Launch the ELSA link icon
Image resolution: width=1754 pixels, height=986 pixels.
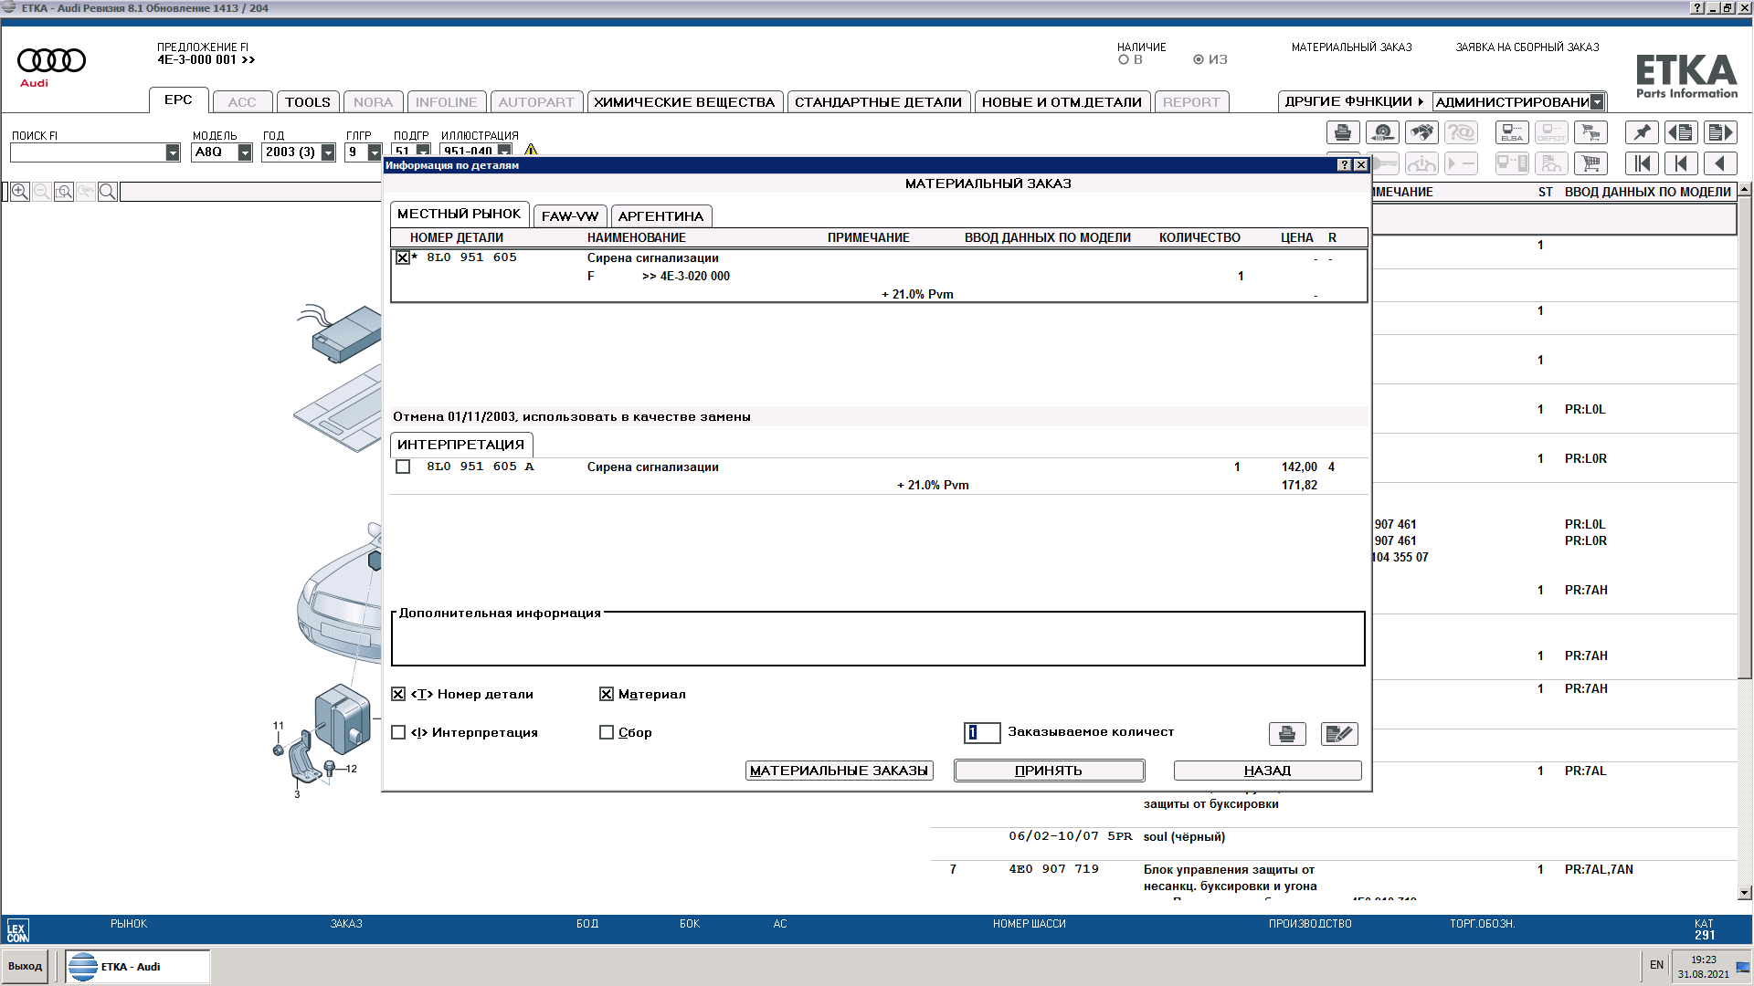pyautogui.click(x=1511, y=133)
